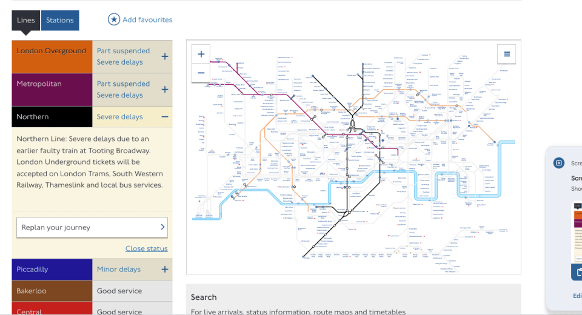Switch to the Stations tab

pos(59,20)
